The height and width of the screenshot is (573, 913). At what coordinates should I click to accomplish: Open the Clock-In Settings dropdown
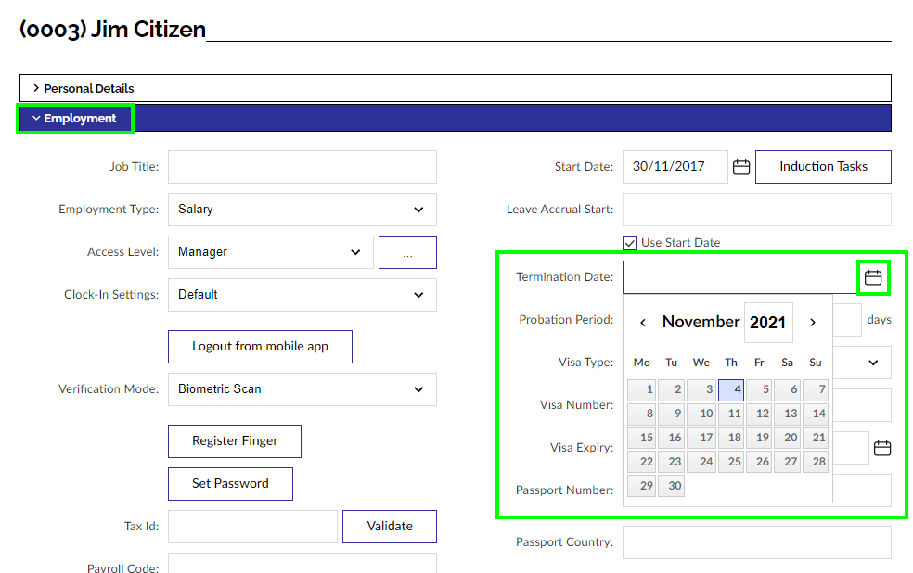(302, 295)
